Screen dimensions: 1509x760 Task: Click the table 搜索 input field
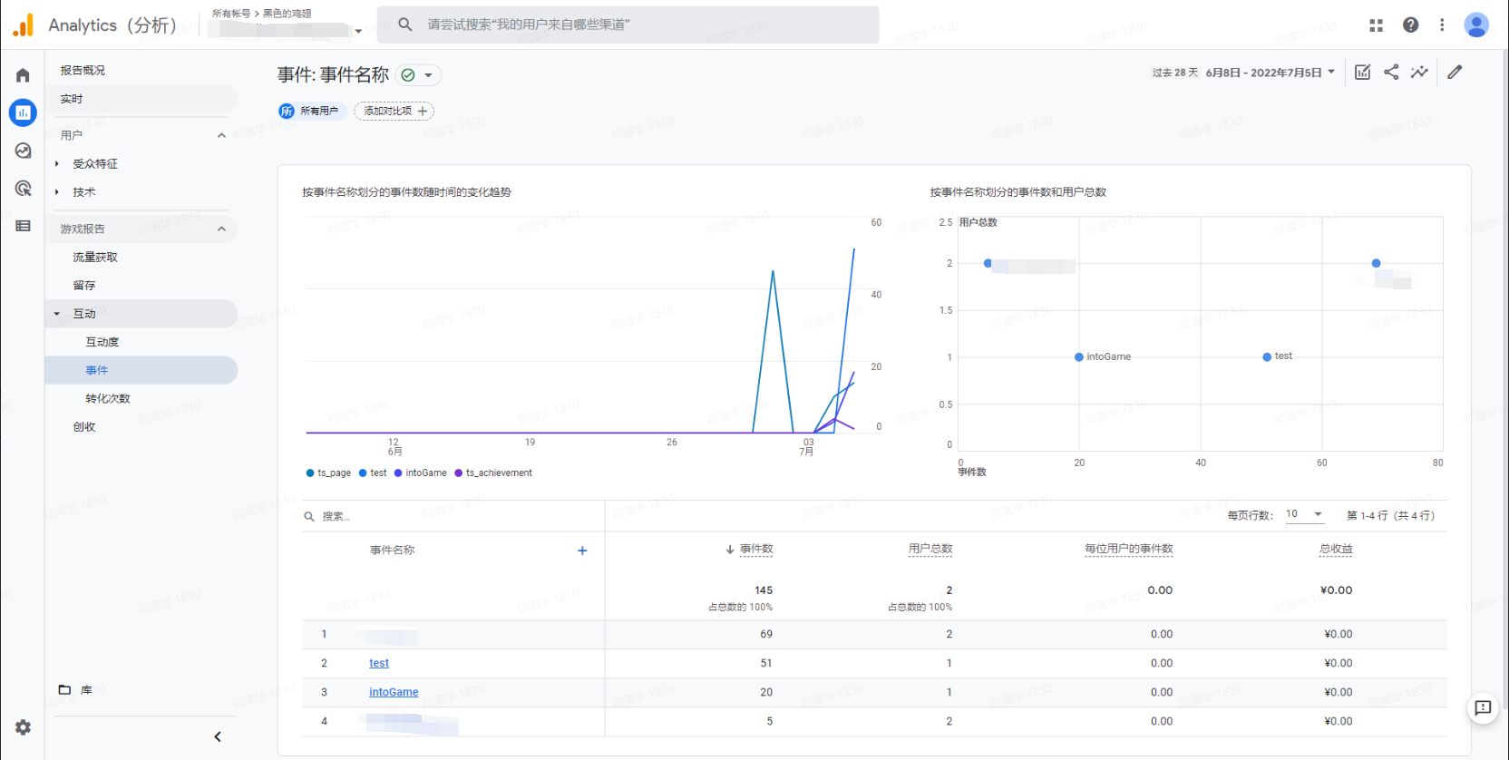point(453,516)
